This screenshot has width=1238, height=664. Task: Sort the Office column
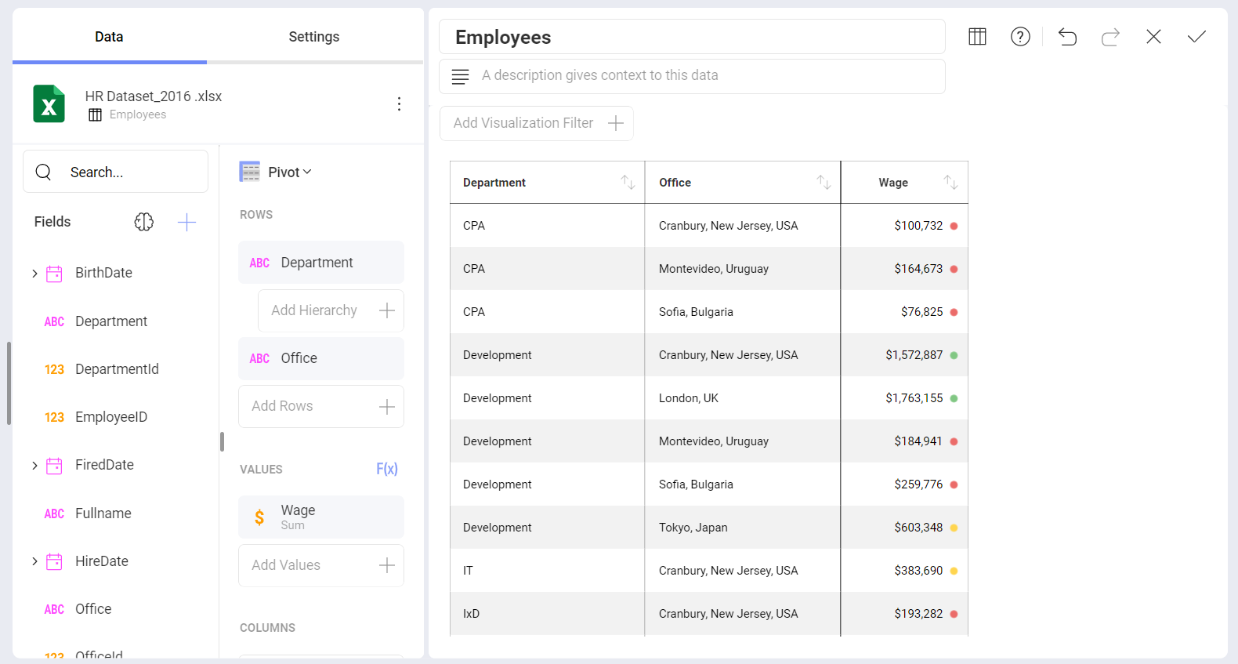pyautogui.click(x=824, y=182)
